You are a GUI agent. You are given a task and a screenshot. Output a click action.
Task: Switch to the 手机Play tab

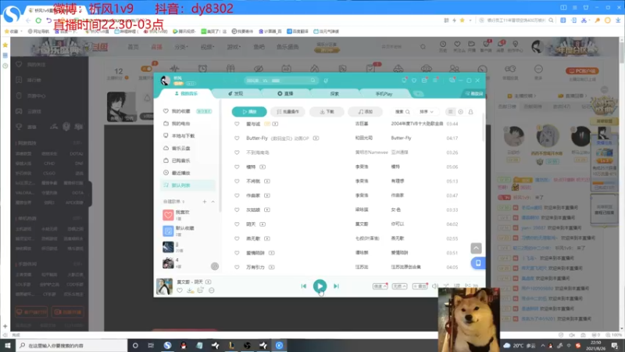pyautogui.click(x=384, y=94)
